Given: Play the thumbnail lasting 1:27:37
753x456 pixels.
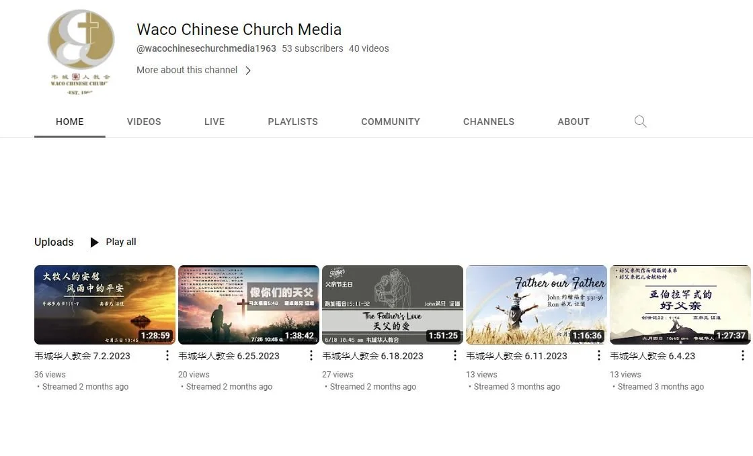Looking at the screenshot, I should pyautogui.click(x=680, y=305).
